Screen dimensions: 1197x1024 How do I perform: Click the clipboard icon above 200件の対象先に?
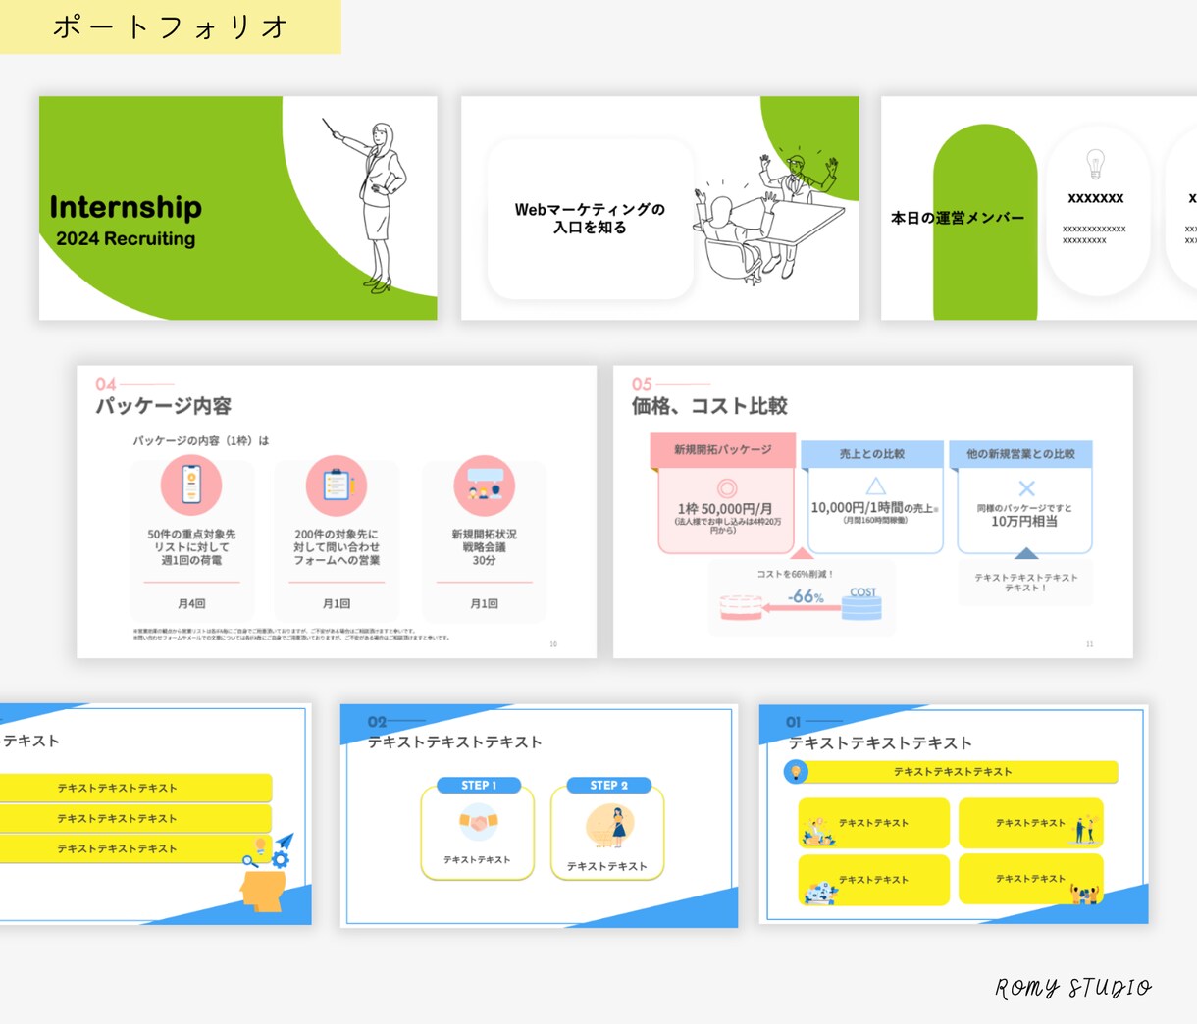337,486
